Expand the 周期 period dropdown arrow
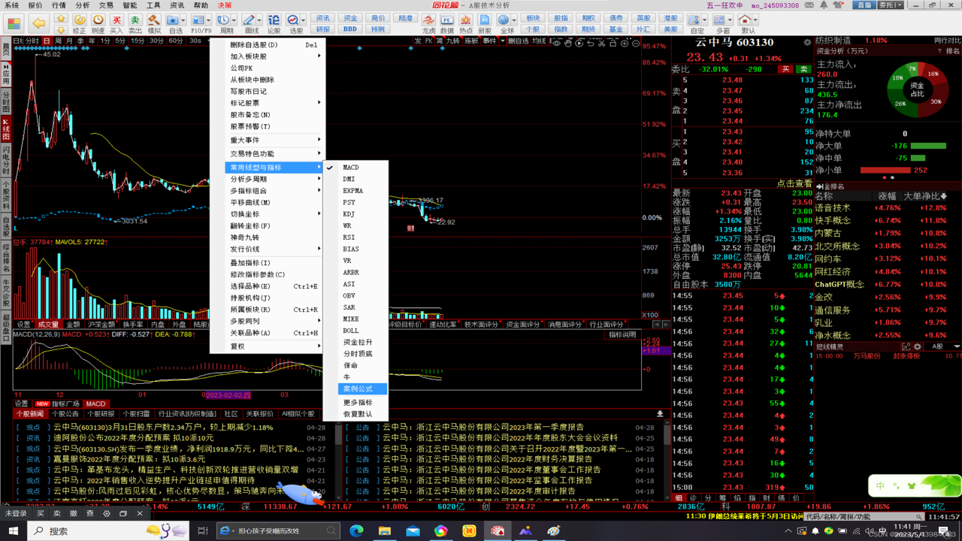This screenshot has height=541, width=962. coord(234,20)
